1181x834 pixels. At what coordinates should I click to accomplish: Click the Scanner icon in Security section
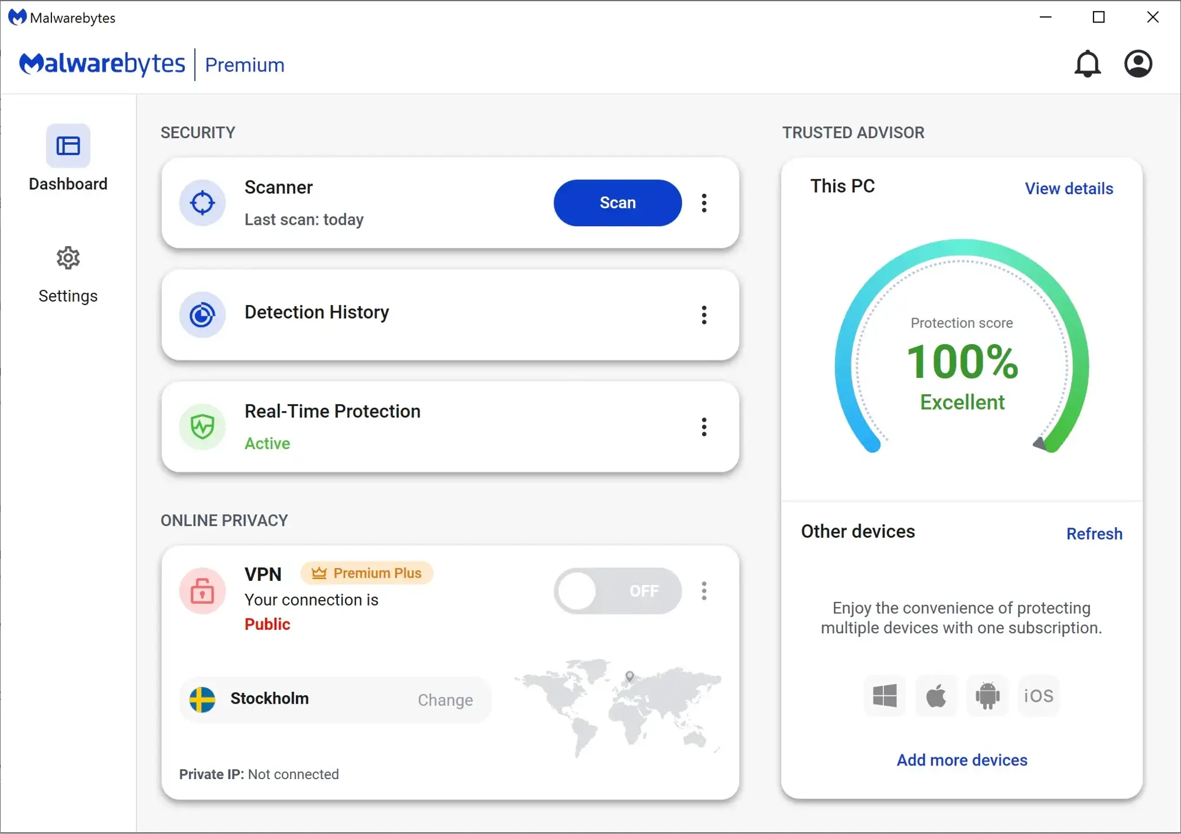(x=201, y=202)
